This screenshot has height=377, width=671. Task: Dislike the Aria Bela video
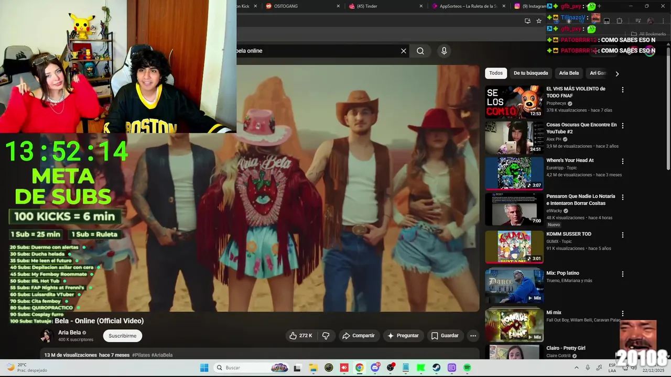[326, 336]
